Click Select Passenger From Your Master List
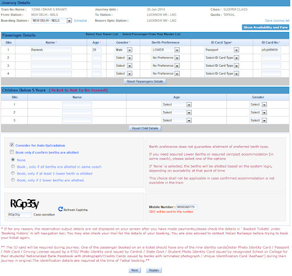292x276 pixels. pyautogui.click(x=151, y=34)
